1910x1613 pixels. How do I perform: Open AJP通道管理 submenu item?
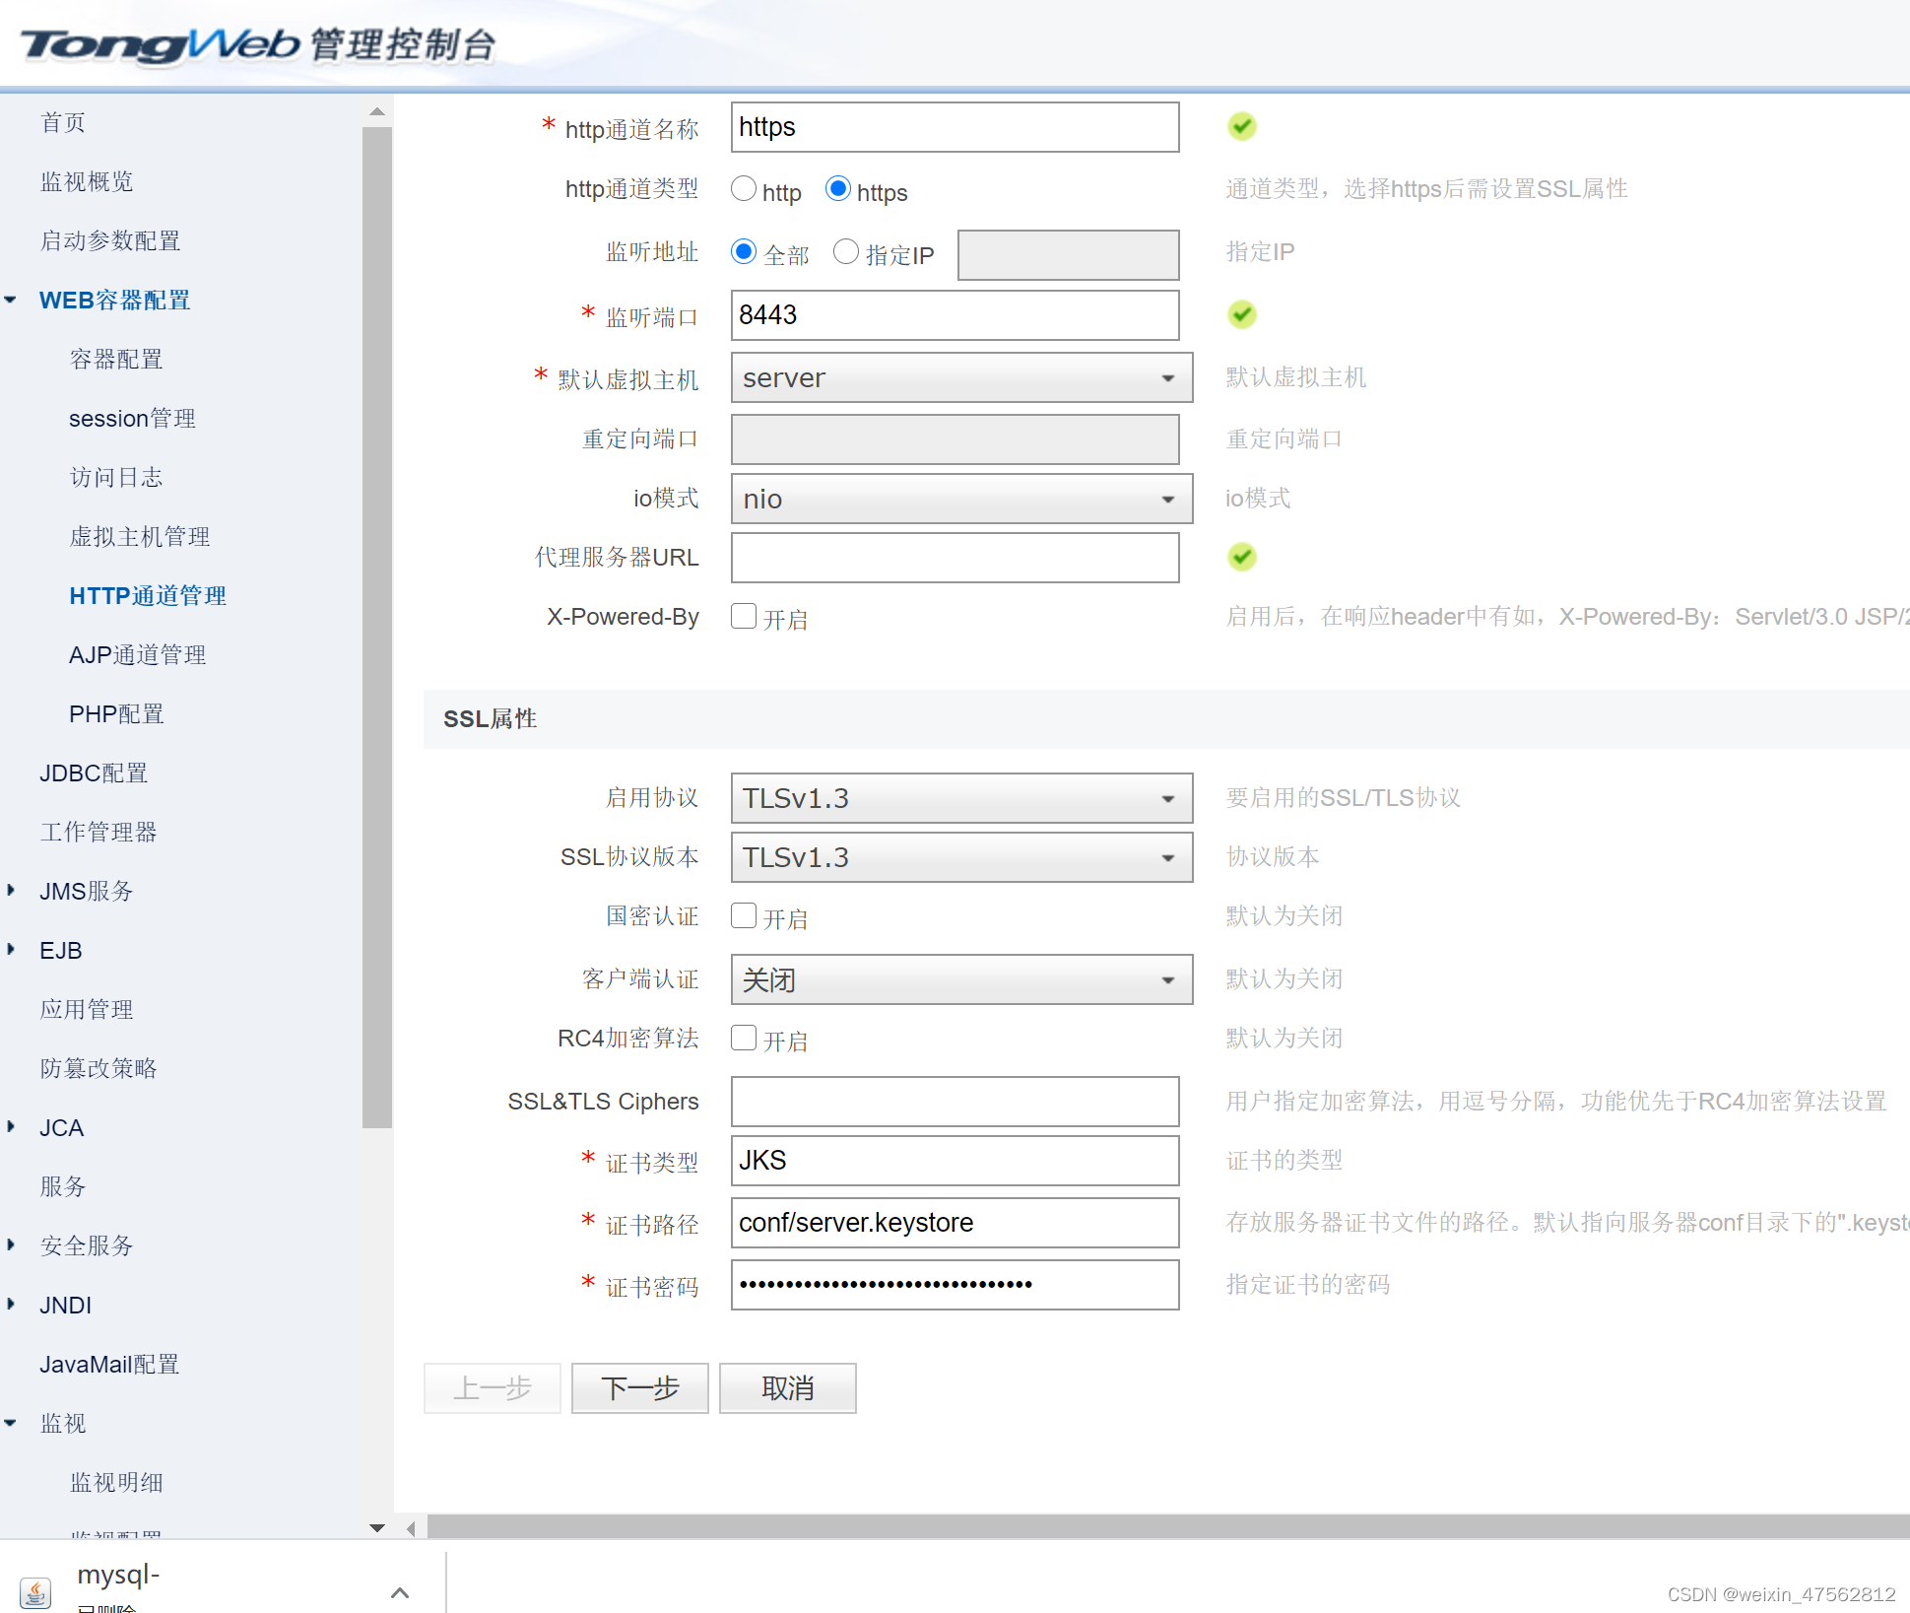tap(138, 654)
